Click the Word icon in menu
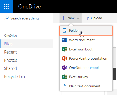The image size is (117, 95). [64, 40]
